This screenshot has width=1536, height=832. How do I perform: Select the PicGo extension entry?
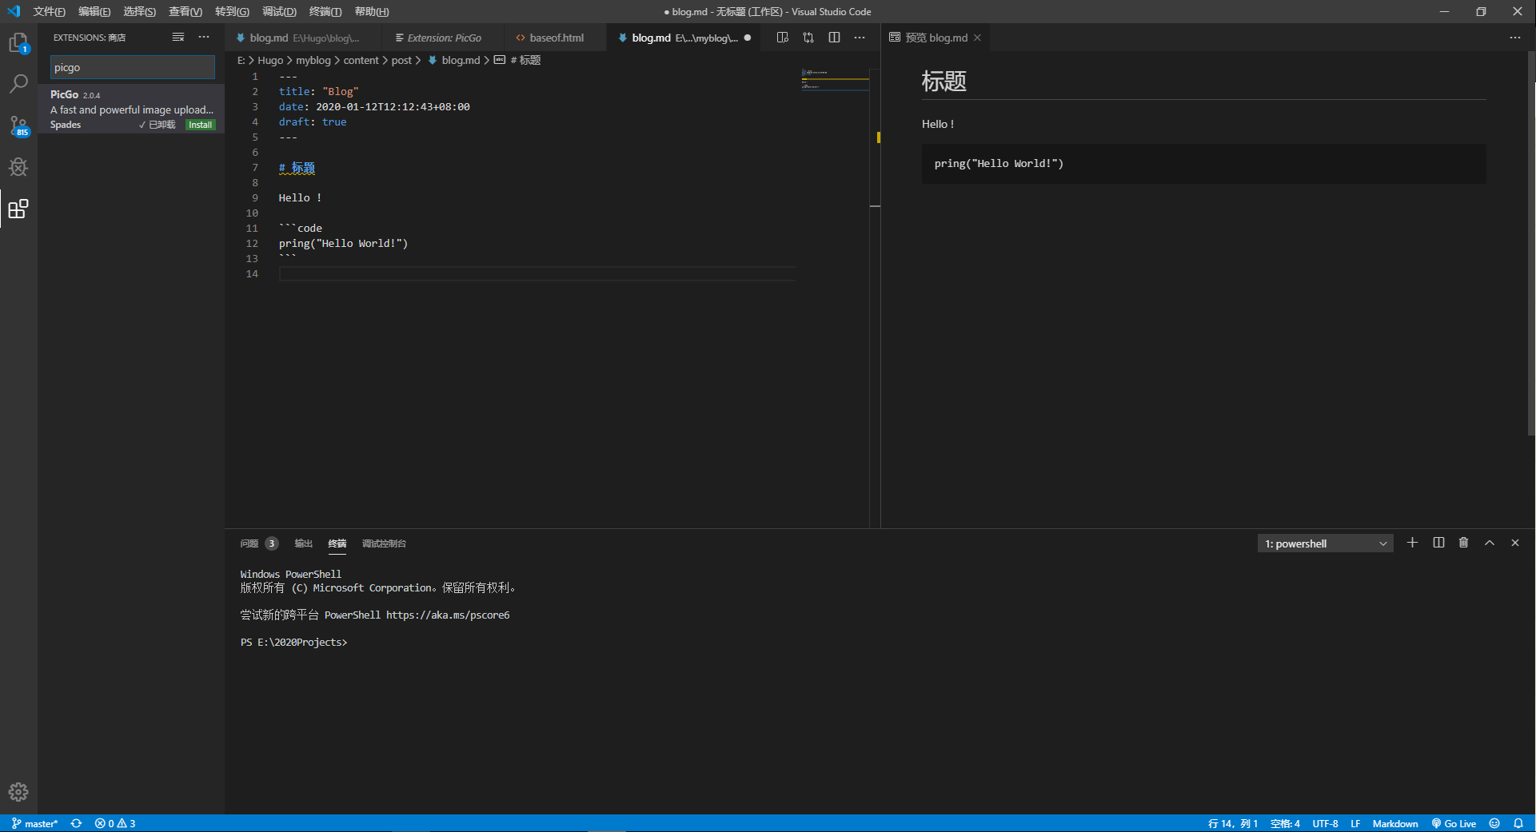131,109
